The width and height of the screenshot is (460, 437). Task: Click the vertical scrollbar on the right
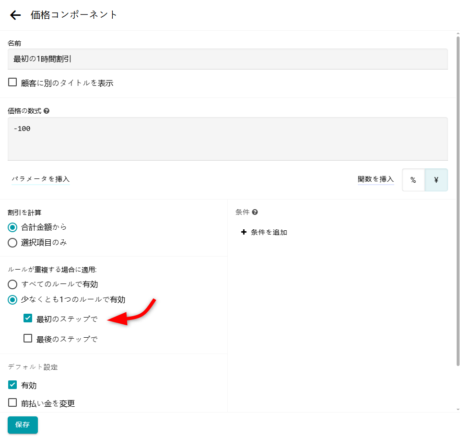(x=458, y=201)
